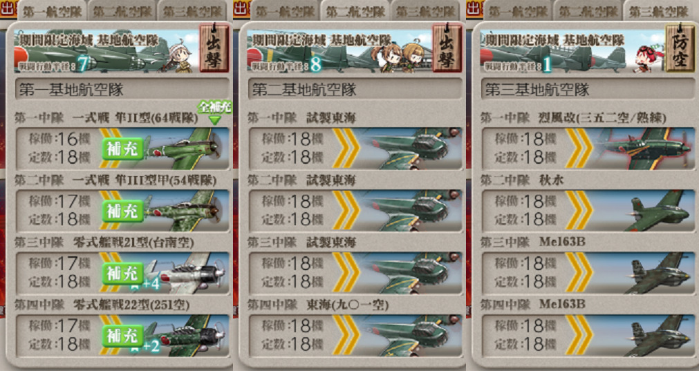Click 補充 on 一式戦 隼III型甲(54戦隊)
Image resolution: width=699 pixels, height=371 pixels.
pos(123,211)
